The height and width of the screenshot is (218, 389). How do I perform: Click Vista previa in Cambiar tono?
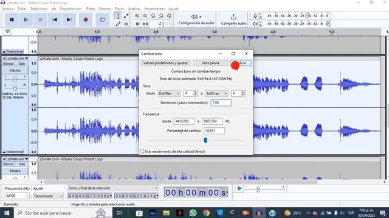(210, 63)
